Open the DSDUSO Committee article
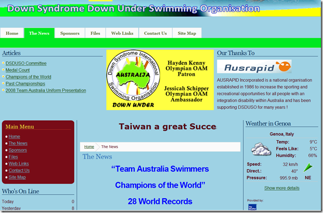Viewport: 323px width, 213px height. pos(26,63)
